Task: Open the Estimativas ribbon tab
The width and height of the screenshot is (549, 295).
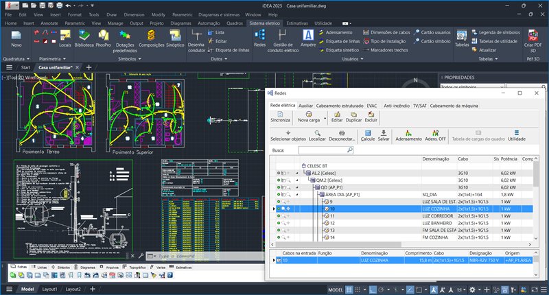Action: pos(296,23)
